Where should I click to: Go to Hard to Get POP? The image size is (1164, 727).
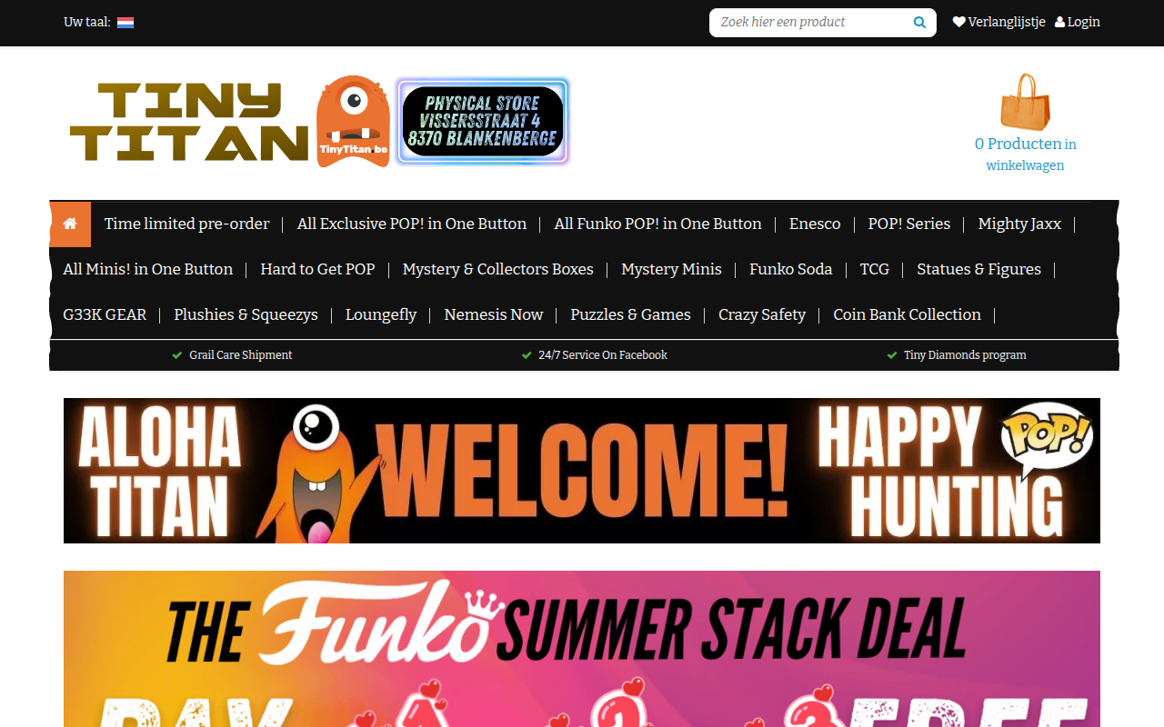point(317,269)
